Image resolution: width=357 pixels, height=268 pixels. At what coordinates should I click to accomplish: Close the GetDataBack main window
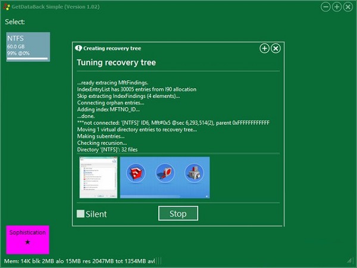click(x=348, y=7)
